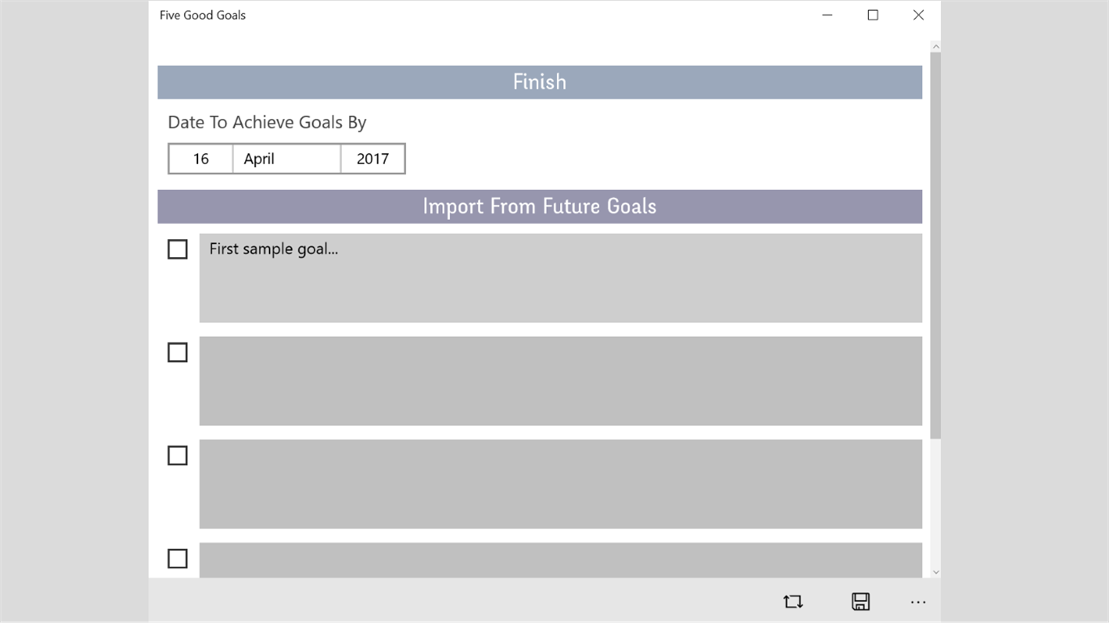Open the day picker showing 16
The height and width of the screenshot is (623, 1109).
click(x=201, y=158)
